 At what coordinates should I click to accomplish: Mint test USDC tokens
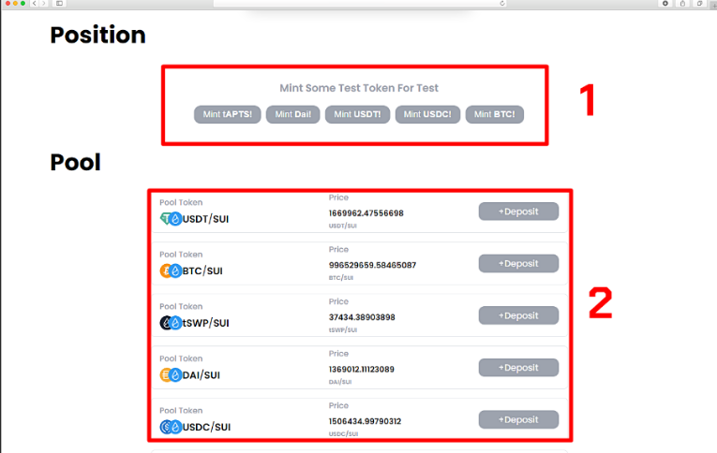click(x=427, y=114)
